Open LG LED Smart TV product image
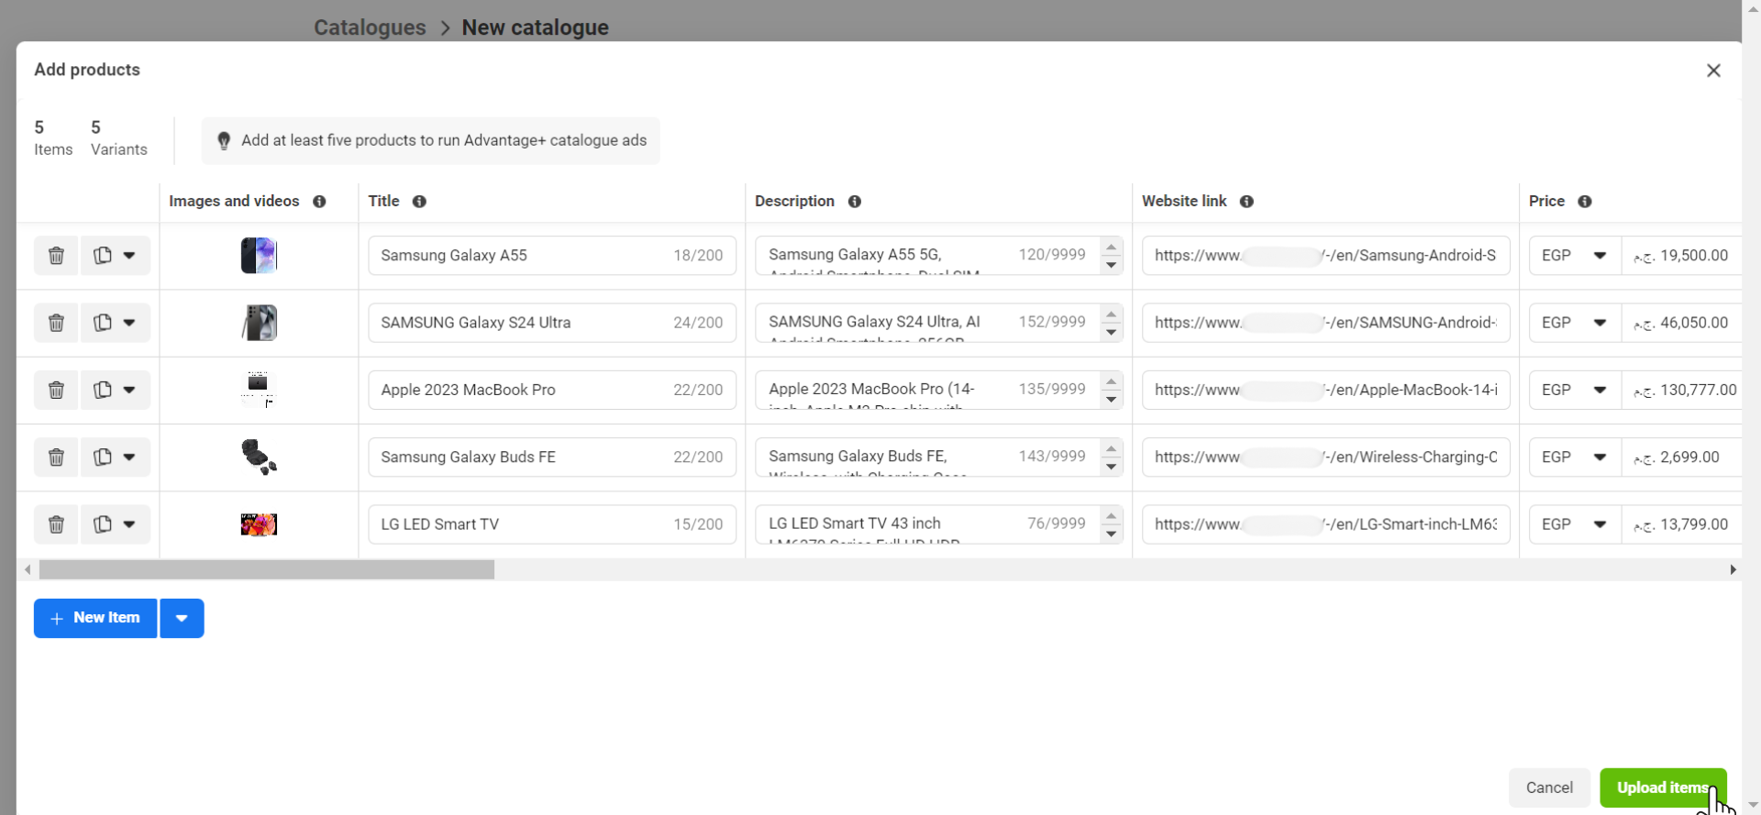 [259, 524]
